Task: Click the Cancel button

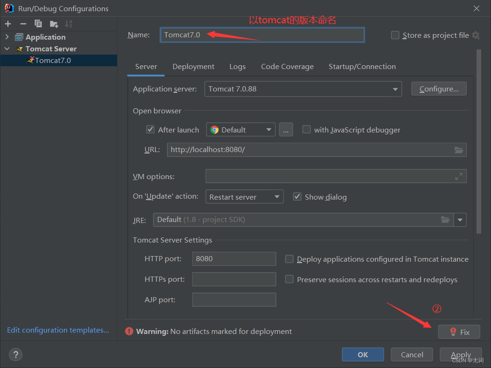Action: 412,354
